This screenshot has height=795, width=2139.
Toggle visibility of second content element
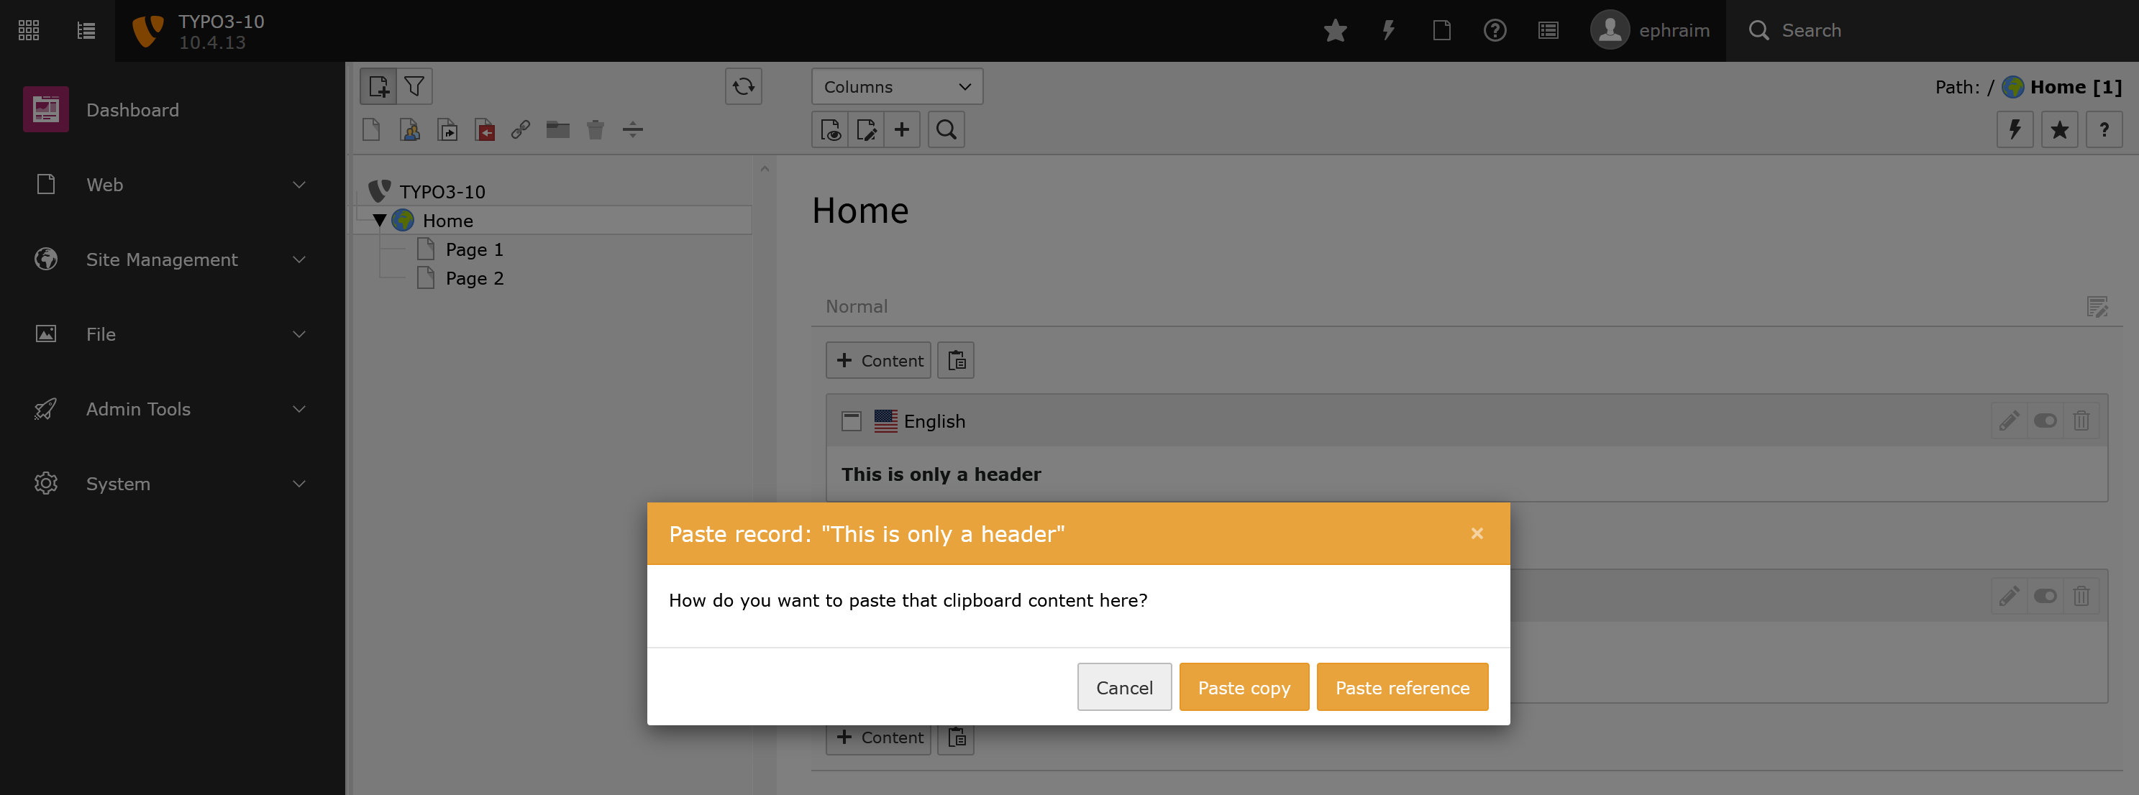pyautogui.click(x=2044, y=596)
